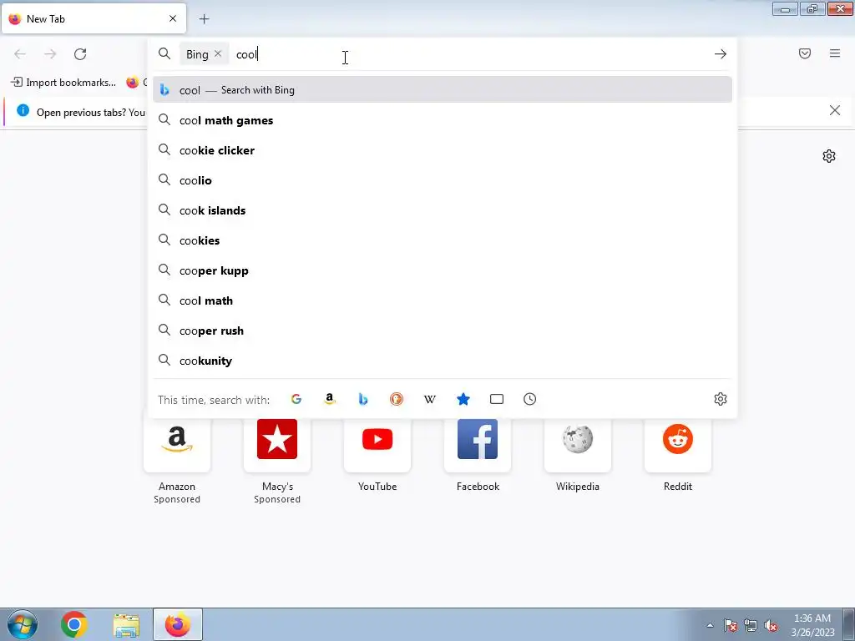Remove the Bing search engine chip
The height and width of the screenshot is (641, 855).
click(x=218, y=53)
